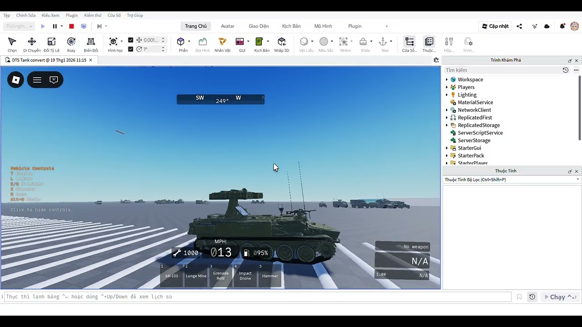Expand the Workspace tree node
This screenshot has height=327, width=582.
pyautogui.click(x=447, y=79)
